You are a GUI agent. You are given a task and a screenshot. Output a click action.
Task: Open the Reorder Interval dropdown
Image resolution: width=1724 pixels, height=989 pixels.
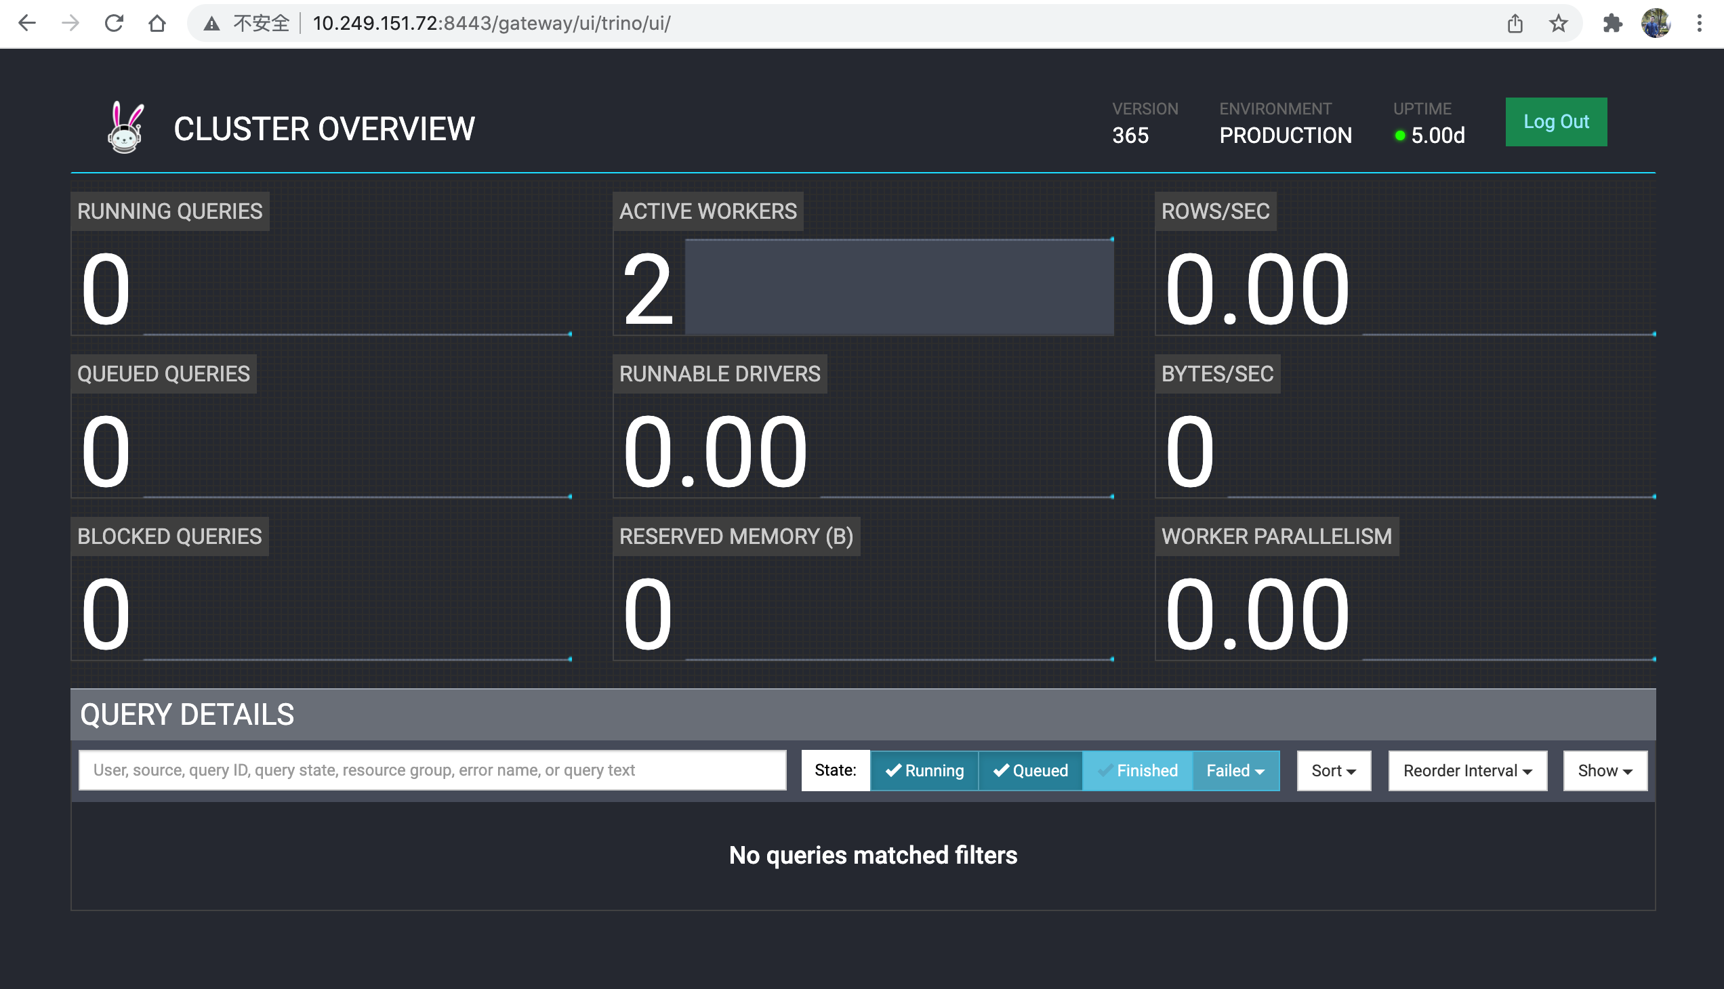coord(1467,770)
